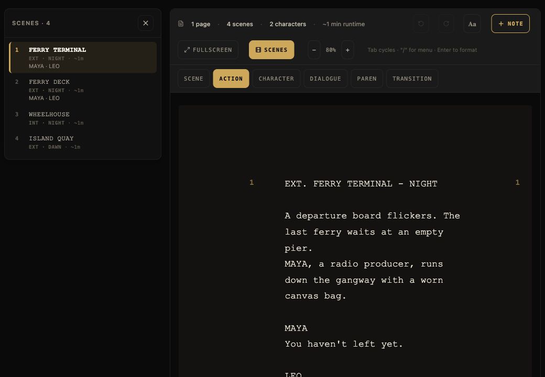Image resolution: width=545 pixels, height=377 pixels.
Task: Enter fullscreen mode
Action: point(208,50)
